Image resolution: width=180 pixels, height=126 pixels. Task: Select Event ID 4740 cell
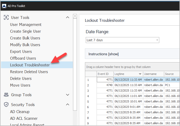tap(105, 85)
